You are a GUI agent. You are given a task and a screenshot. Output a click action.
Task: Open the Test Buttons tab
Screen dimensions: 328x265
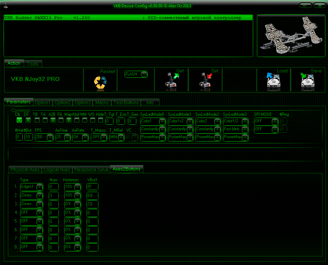point(126,102)
